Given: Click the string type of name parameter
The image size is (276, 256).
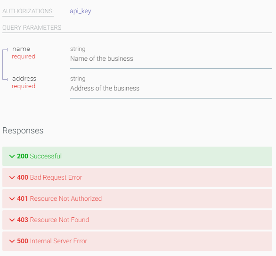Looking at the screenshot, I should 78,49.
